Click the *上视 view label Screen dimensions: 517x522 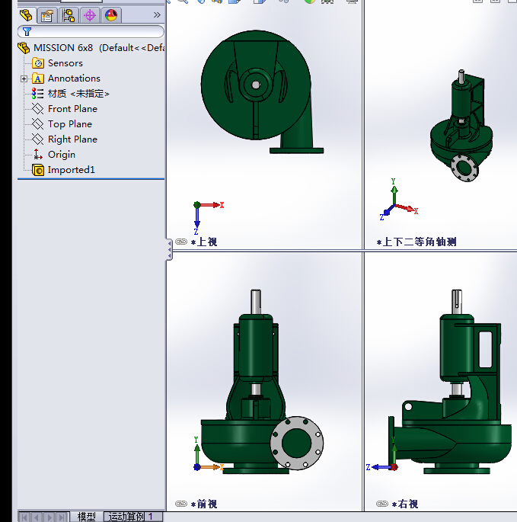pyautogui.click(x=204, y=242)
